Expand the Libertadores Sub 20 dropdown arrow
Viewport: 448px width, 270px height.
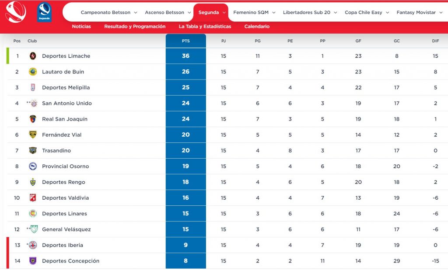(x=336, y=13)
